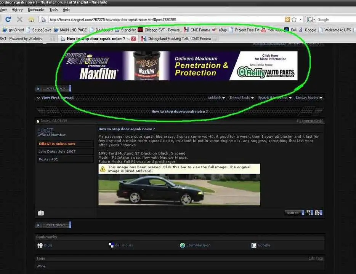Open the Project Free TV bookmark
The image size is (356, 274).
click(x=244, y=30)
